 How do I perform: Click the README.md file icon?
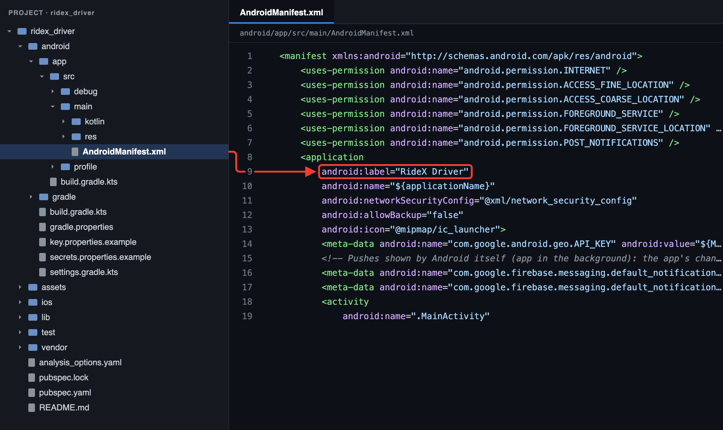click(x=32, y=408)
